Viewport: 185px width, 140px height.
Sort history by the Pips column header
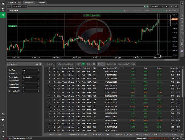146,68
